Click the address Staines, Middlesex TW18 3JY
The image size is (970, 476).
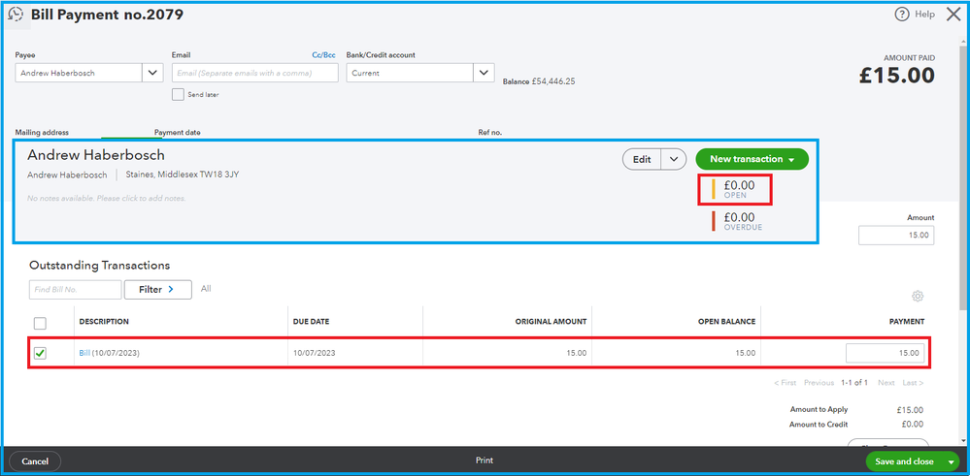pos(183,175)
